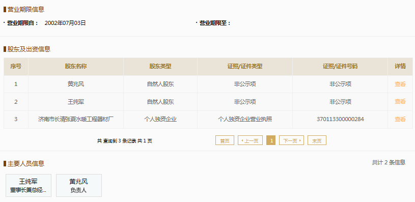Screen dimensions: 415x202
Task: Click the 证照/证件号码 column header
Action: (340, 66)
